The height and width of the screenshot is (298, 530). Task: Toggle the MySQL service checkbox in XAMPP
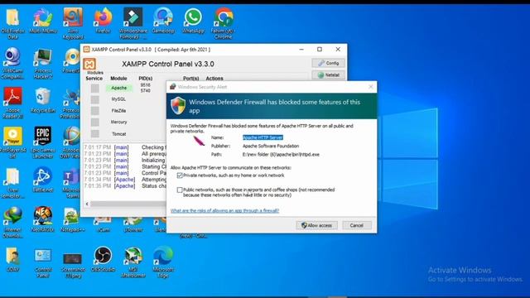coord(95,99)
